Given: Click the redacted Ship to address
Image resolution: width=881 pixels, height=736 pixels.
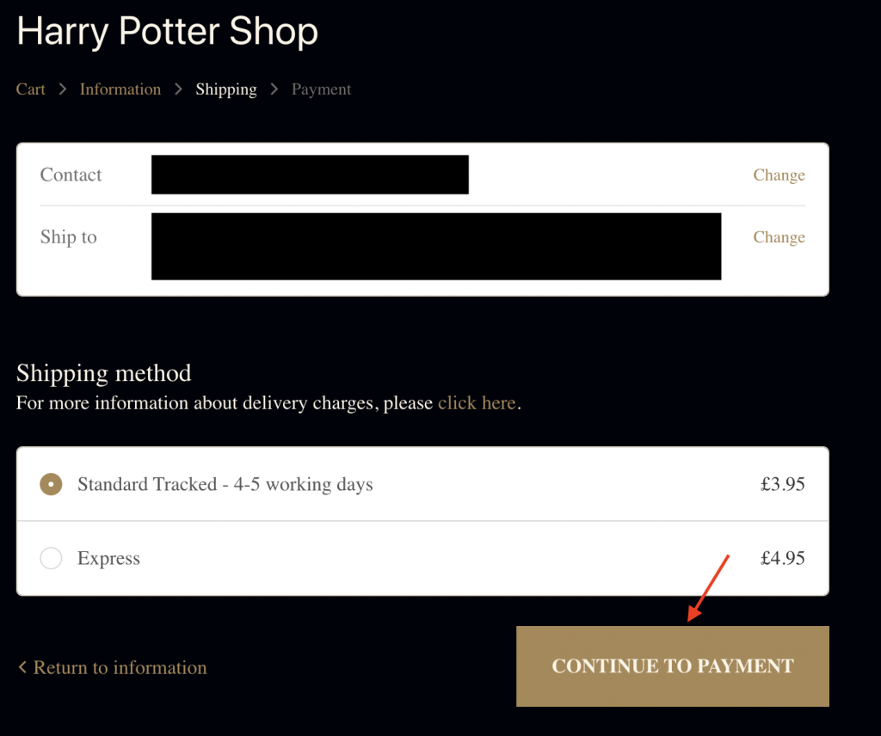Looking at the screenshot, I should (436, 247).
